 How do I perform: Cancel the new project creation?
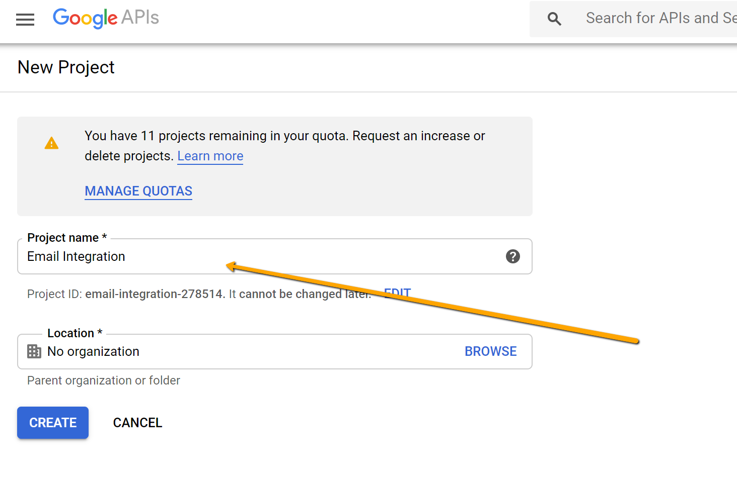[x=137, y=423]
